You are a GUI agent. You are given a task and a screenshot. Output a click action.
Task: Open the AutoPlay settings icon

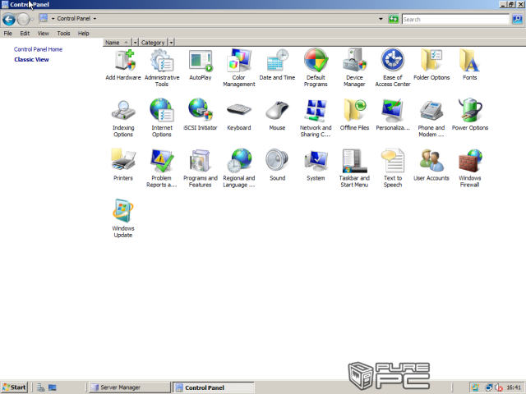coord(201,65)
